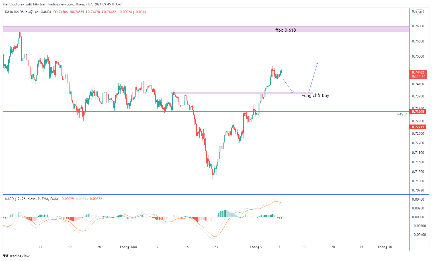Click date 12 on the time axis
The height and width of the screenshot is (261, 432).
pos(40,247)
